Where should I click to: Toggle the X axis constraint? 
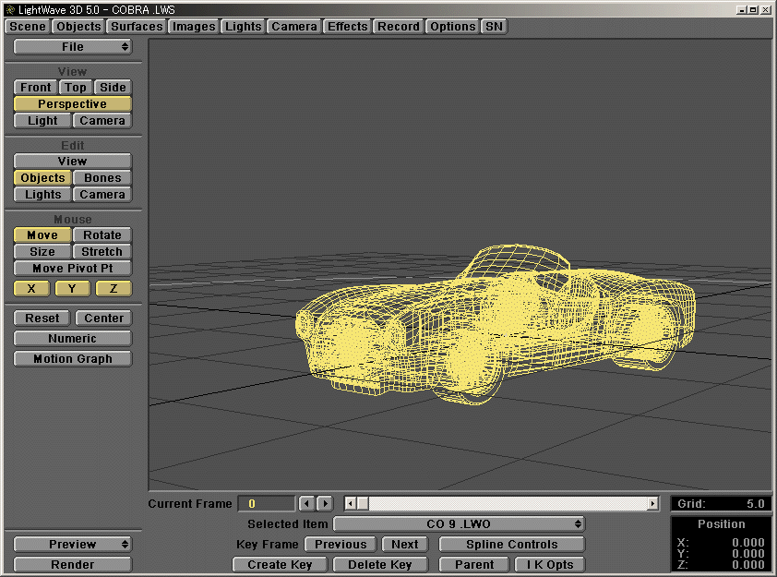click(x=30, y=288)
